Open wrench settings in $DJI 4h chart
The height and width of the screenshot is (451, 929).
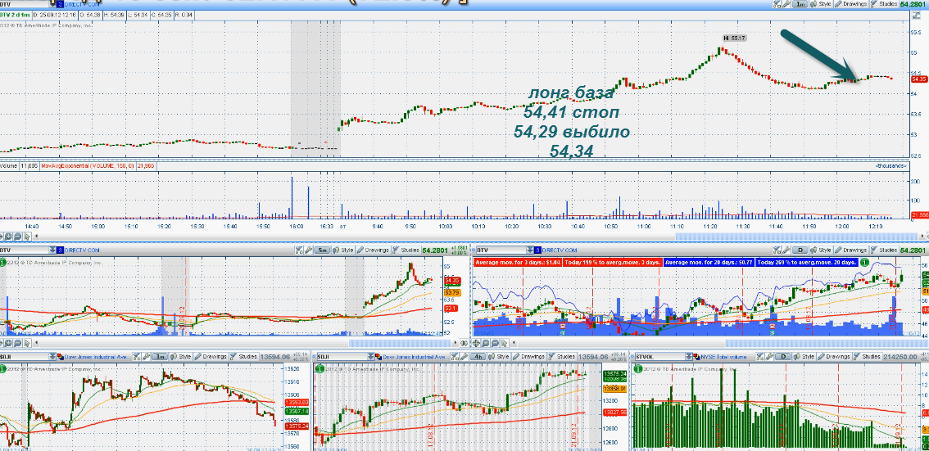coord(464,356)
